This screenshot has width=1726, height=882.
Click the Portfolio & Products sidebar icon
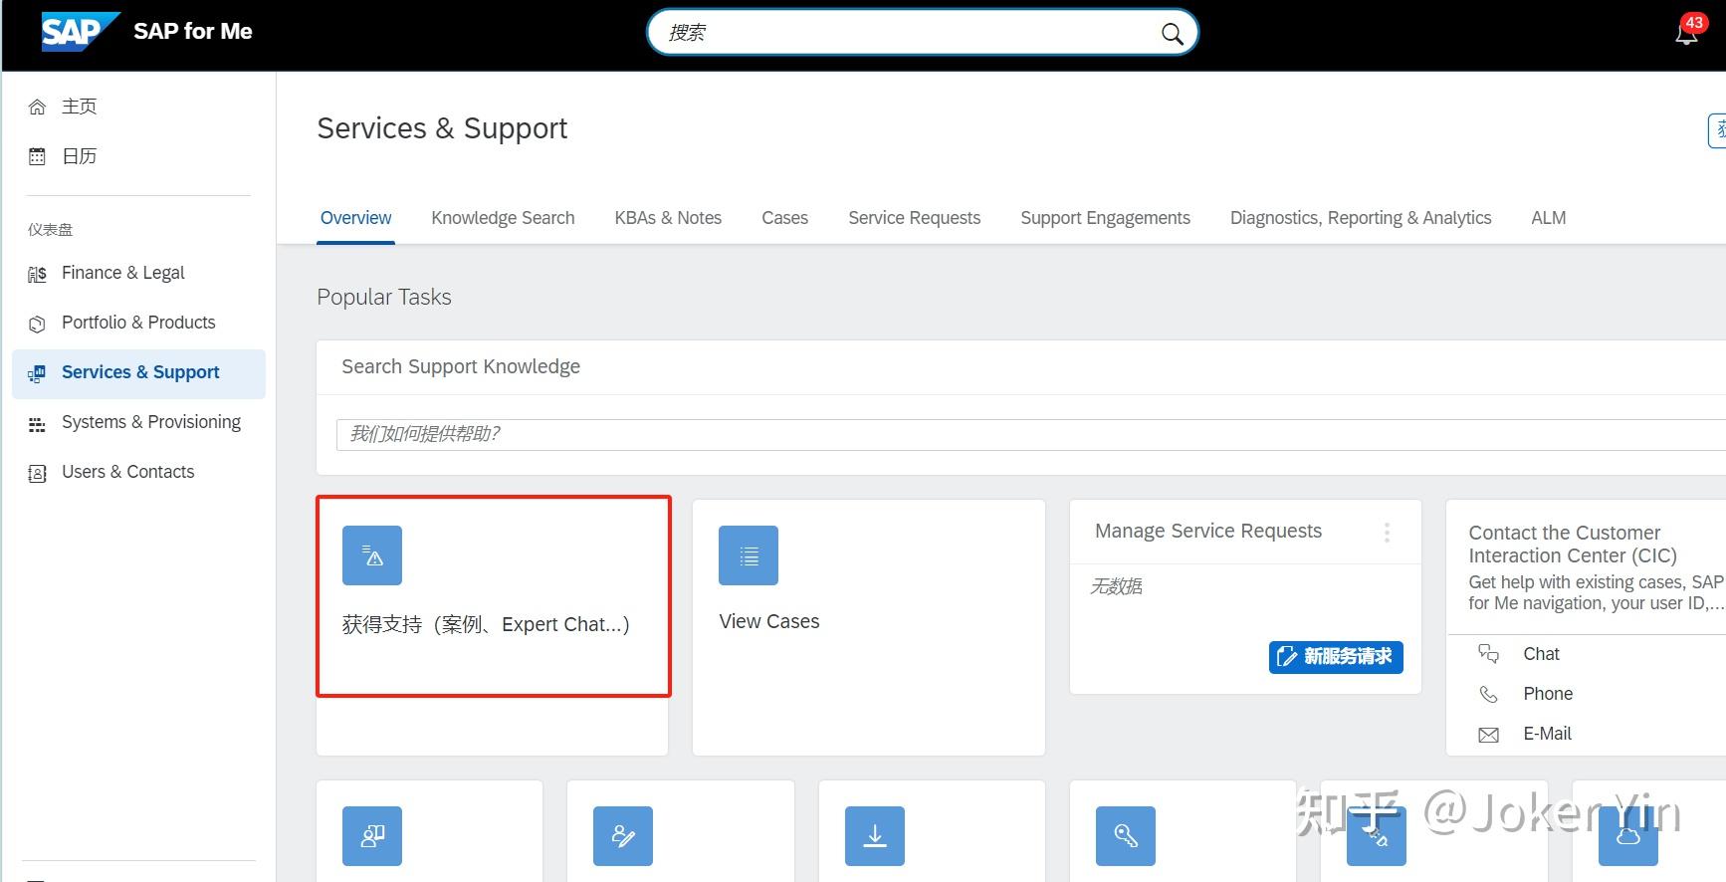[x=37, y=324]
